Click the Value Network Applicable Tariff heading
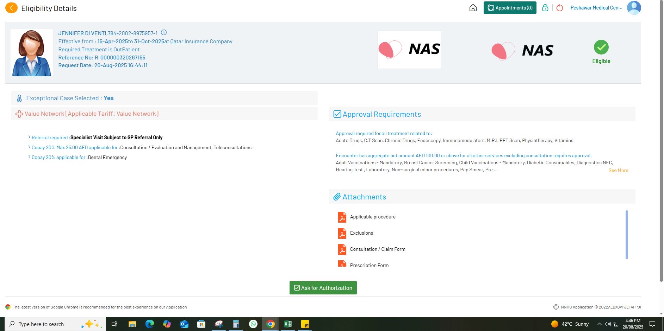Image resolution: width=664 pixels, height=331 pixels. pyautogui.click(x=92, y=114)
